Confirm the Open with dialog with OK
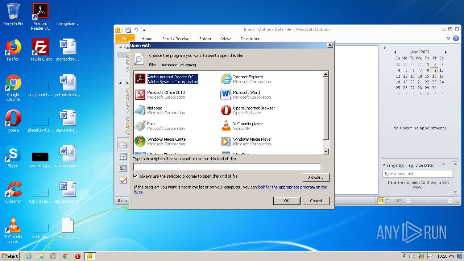 (x=286, y=201)
